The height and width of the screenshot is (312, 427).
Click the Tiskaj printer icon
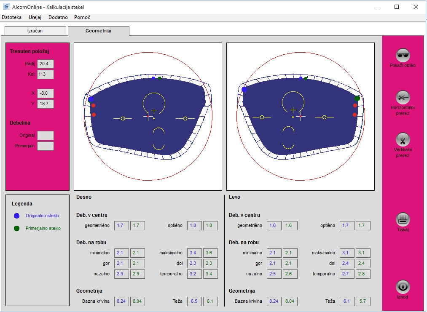pyautogui.click(x=403, y=219)
